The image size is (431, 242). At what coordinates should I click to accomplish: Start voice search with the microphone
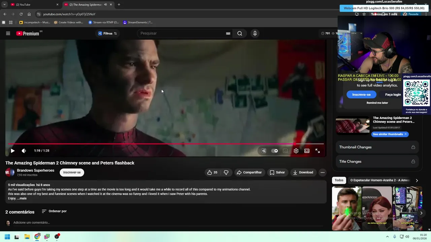[255, 33]
